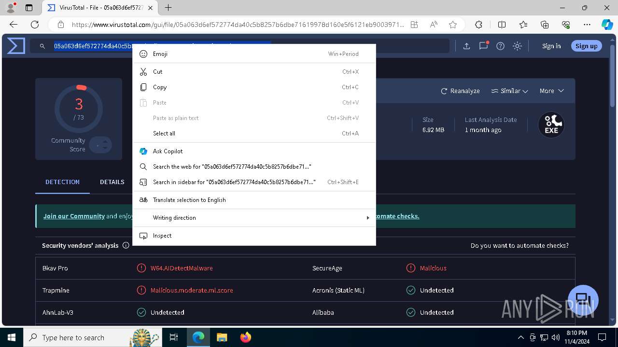The height and width of the screenshot is (347, 618).
Task: Open a new browser tab
Action: click(168, 8)
